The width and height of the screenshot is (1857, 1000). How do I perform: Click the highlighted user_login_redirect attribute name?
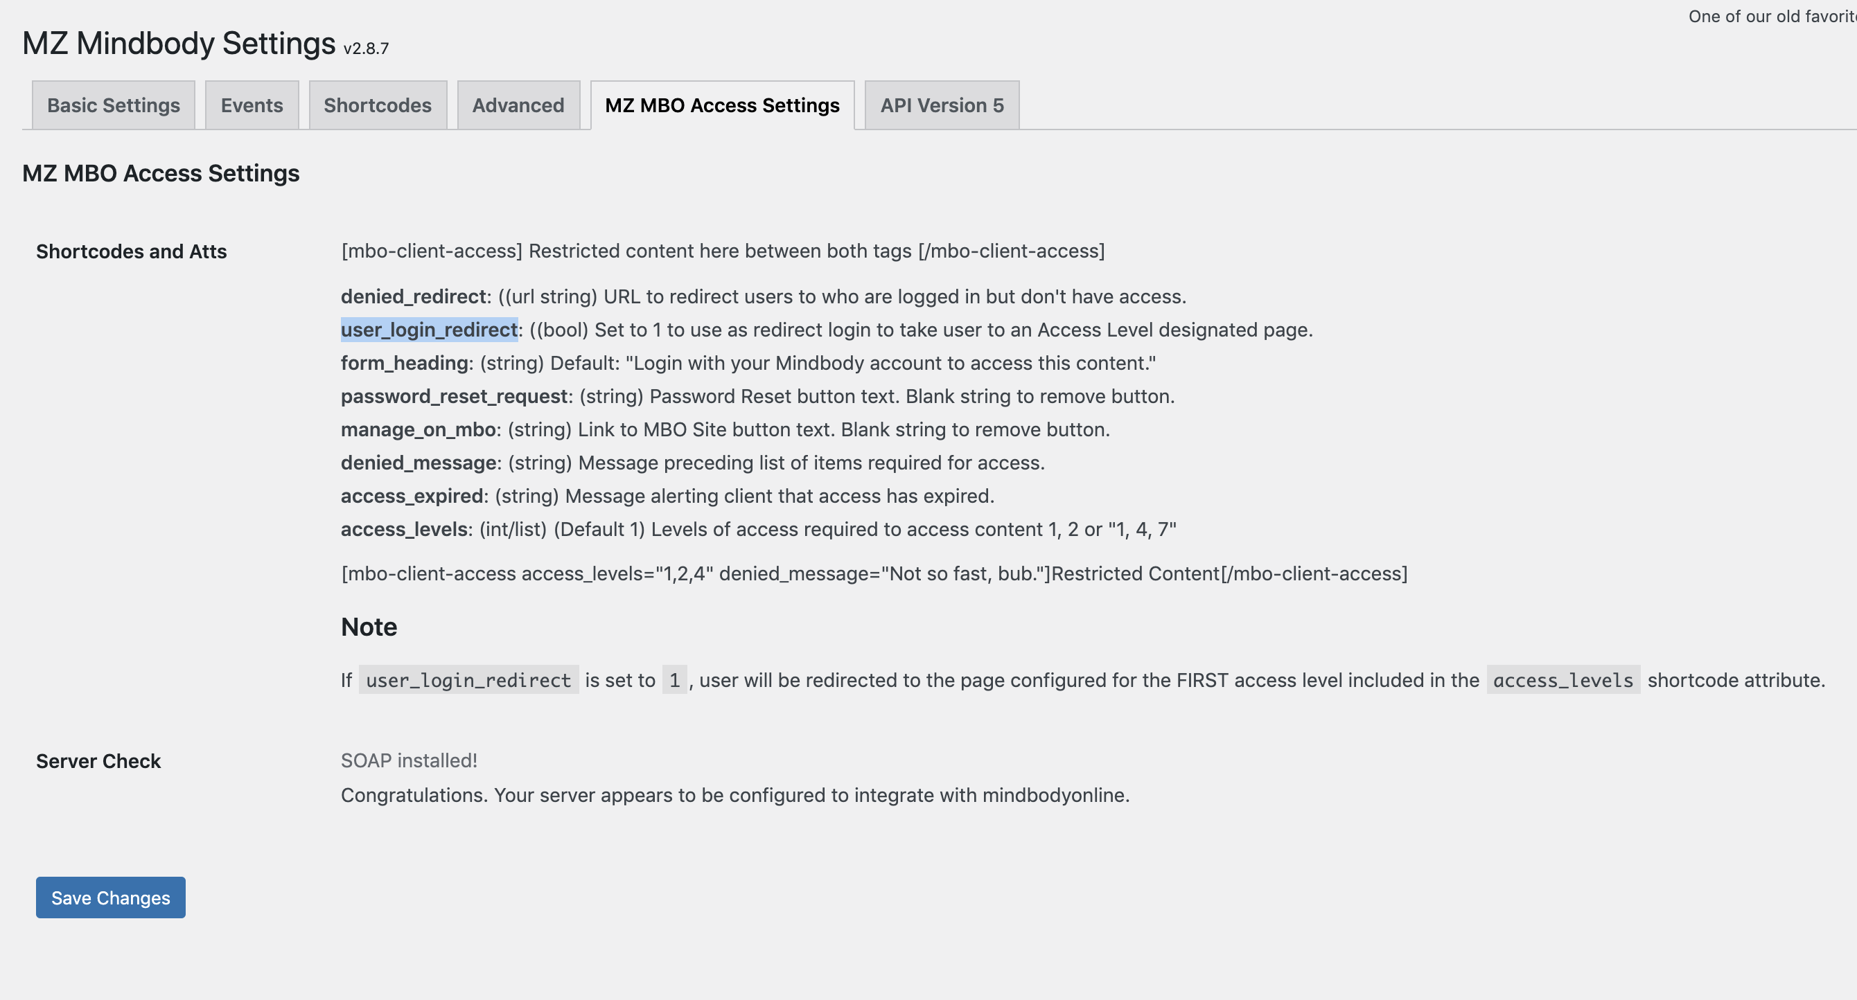pos(429,330)
